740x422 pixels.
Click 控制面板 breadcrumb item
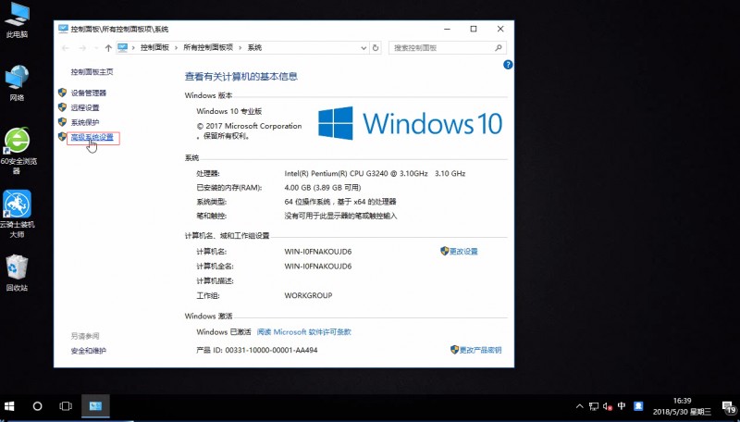154,48
